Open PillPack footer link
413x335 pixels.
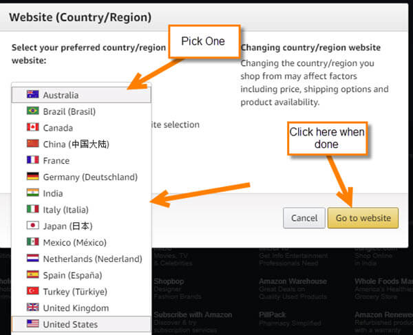(x=273, y=315)
